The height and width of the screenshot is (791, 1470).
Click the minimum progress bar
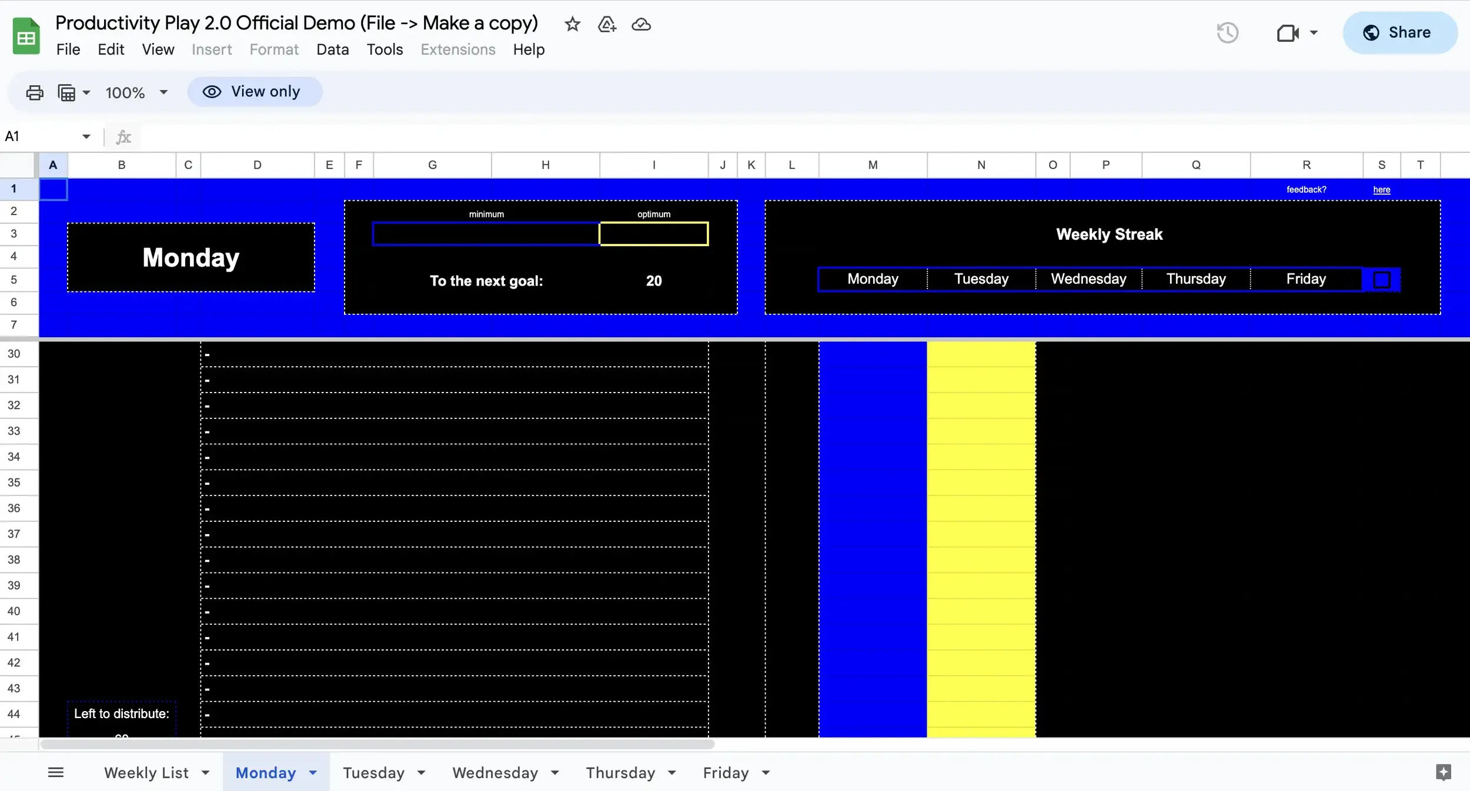(x=486, y=234)
